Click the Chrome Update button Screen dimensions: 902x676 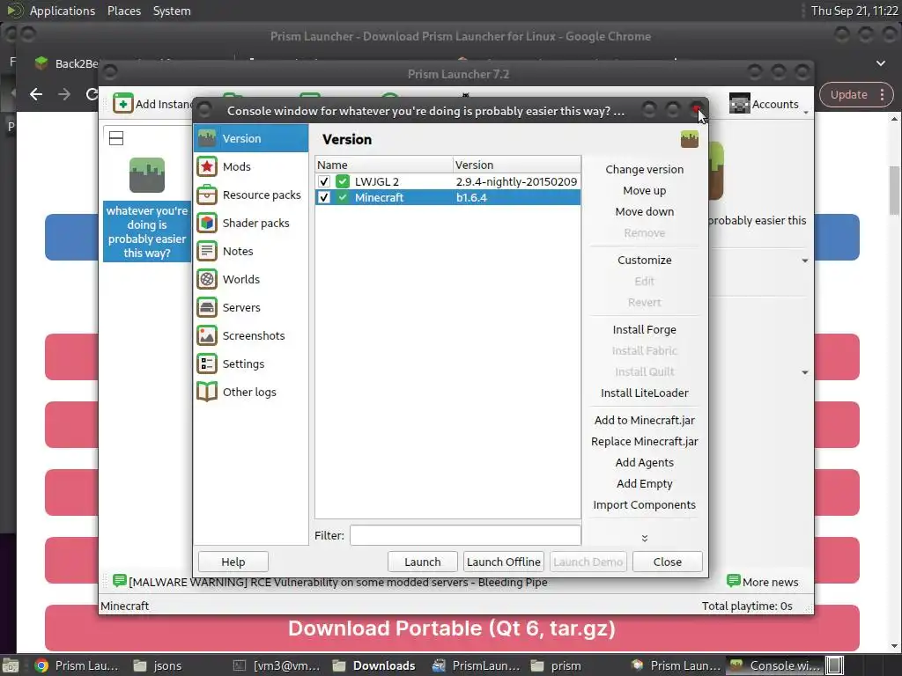coord(848,95)
